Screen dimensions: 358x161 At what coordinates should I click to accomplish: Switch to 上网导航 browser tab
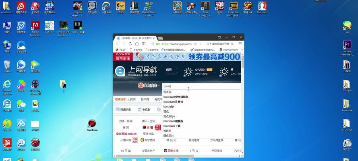[x=135, y=38]
